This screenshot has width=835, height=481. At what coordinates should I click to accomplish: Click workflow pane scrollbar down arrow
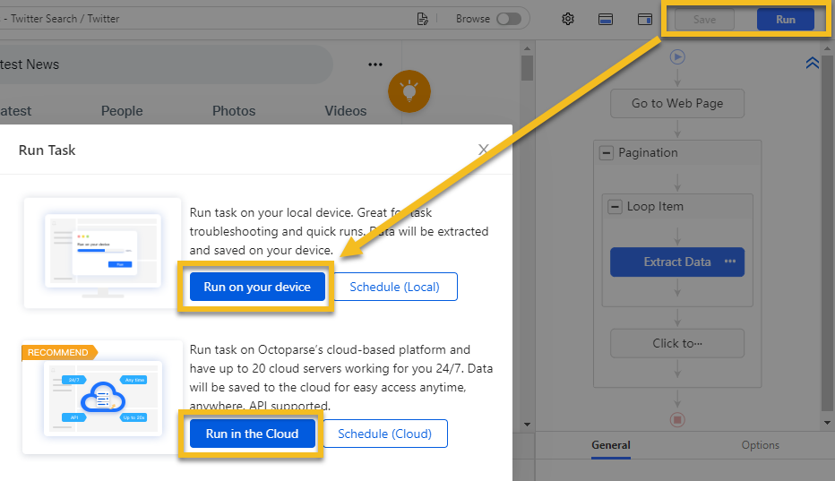[x=827, y=423]
